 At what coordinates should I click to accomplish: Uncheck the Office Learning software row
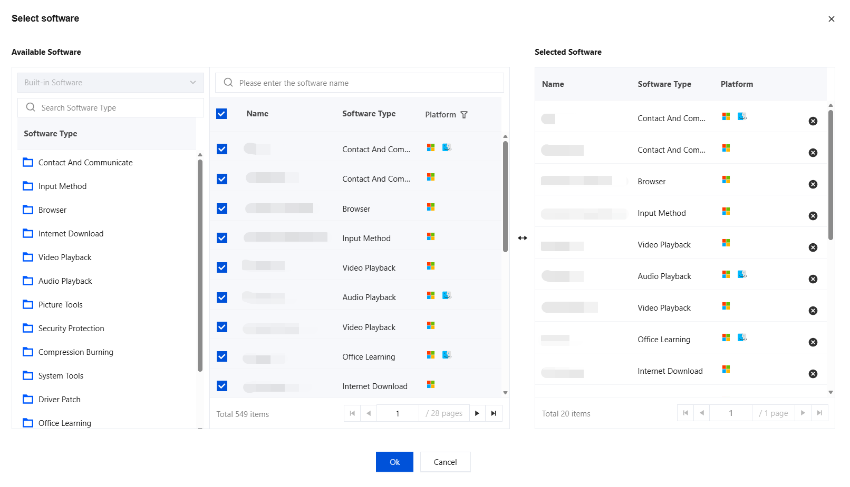pyautogui.click(x=222, y=356)
